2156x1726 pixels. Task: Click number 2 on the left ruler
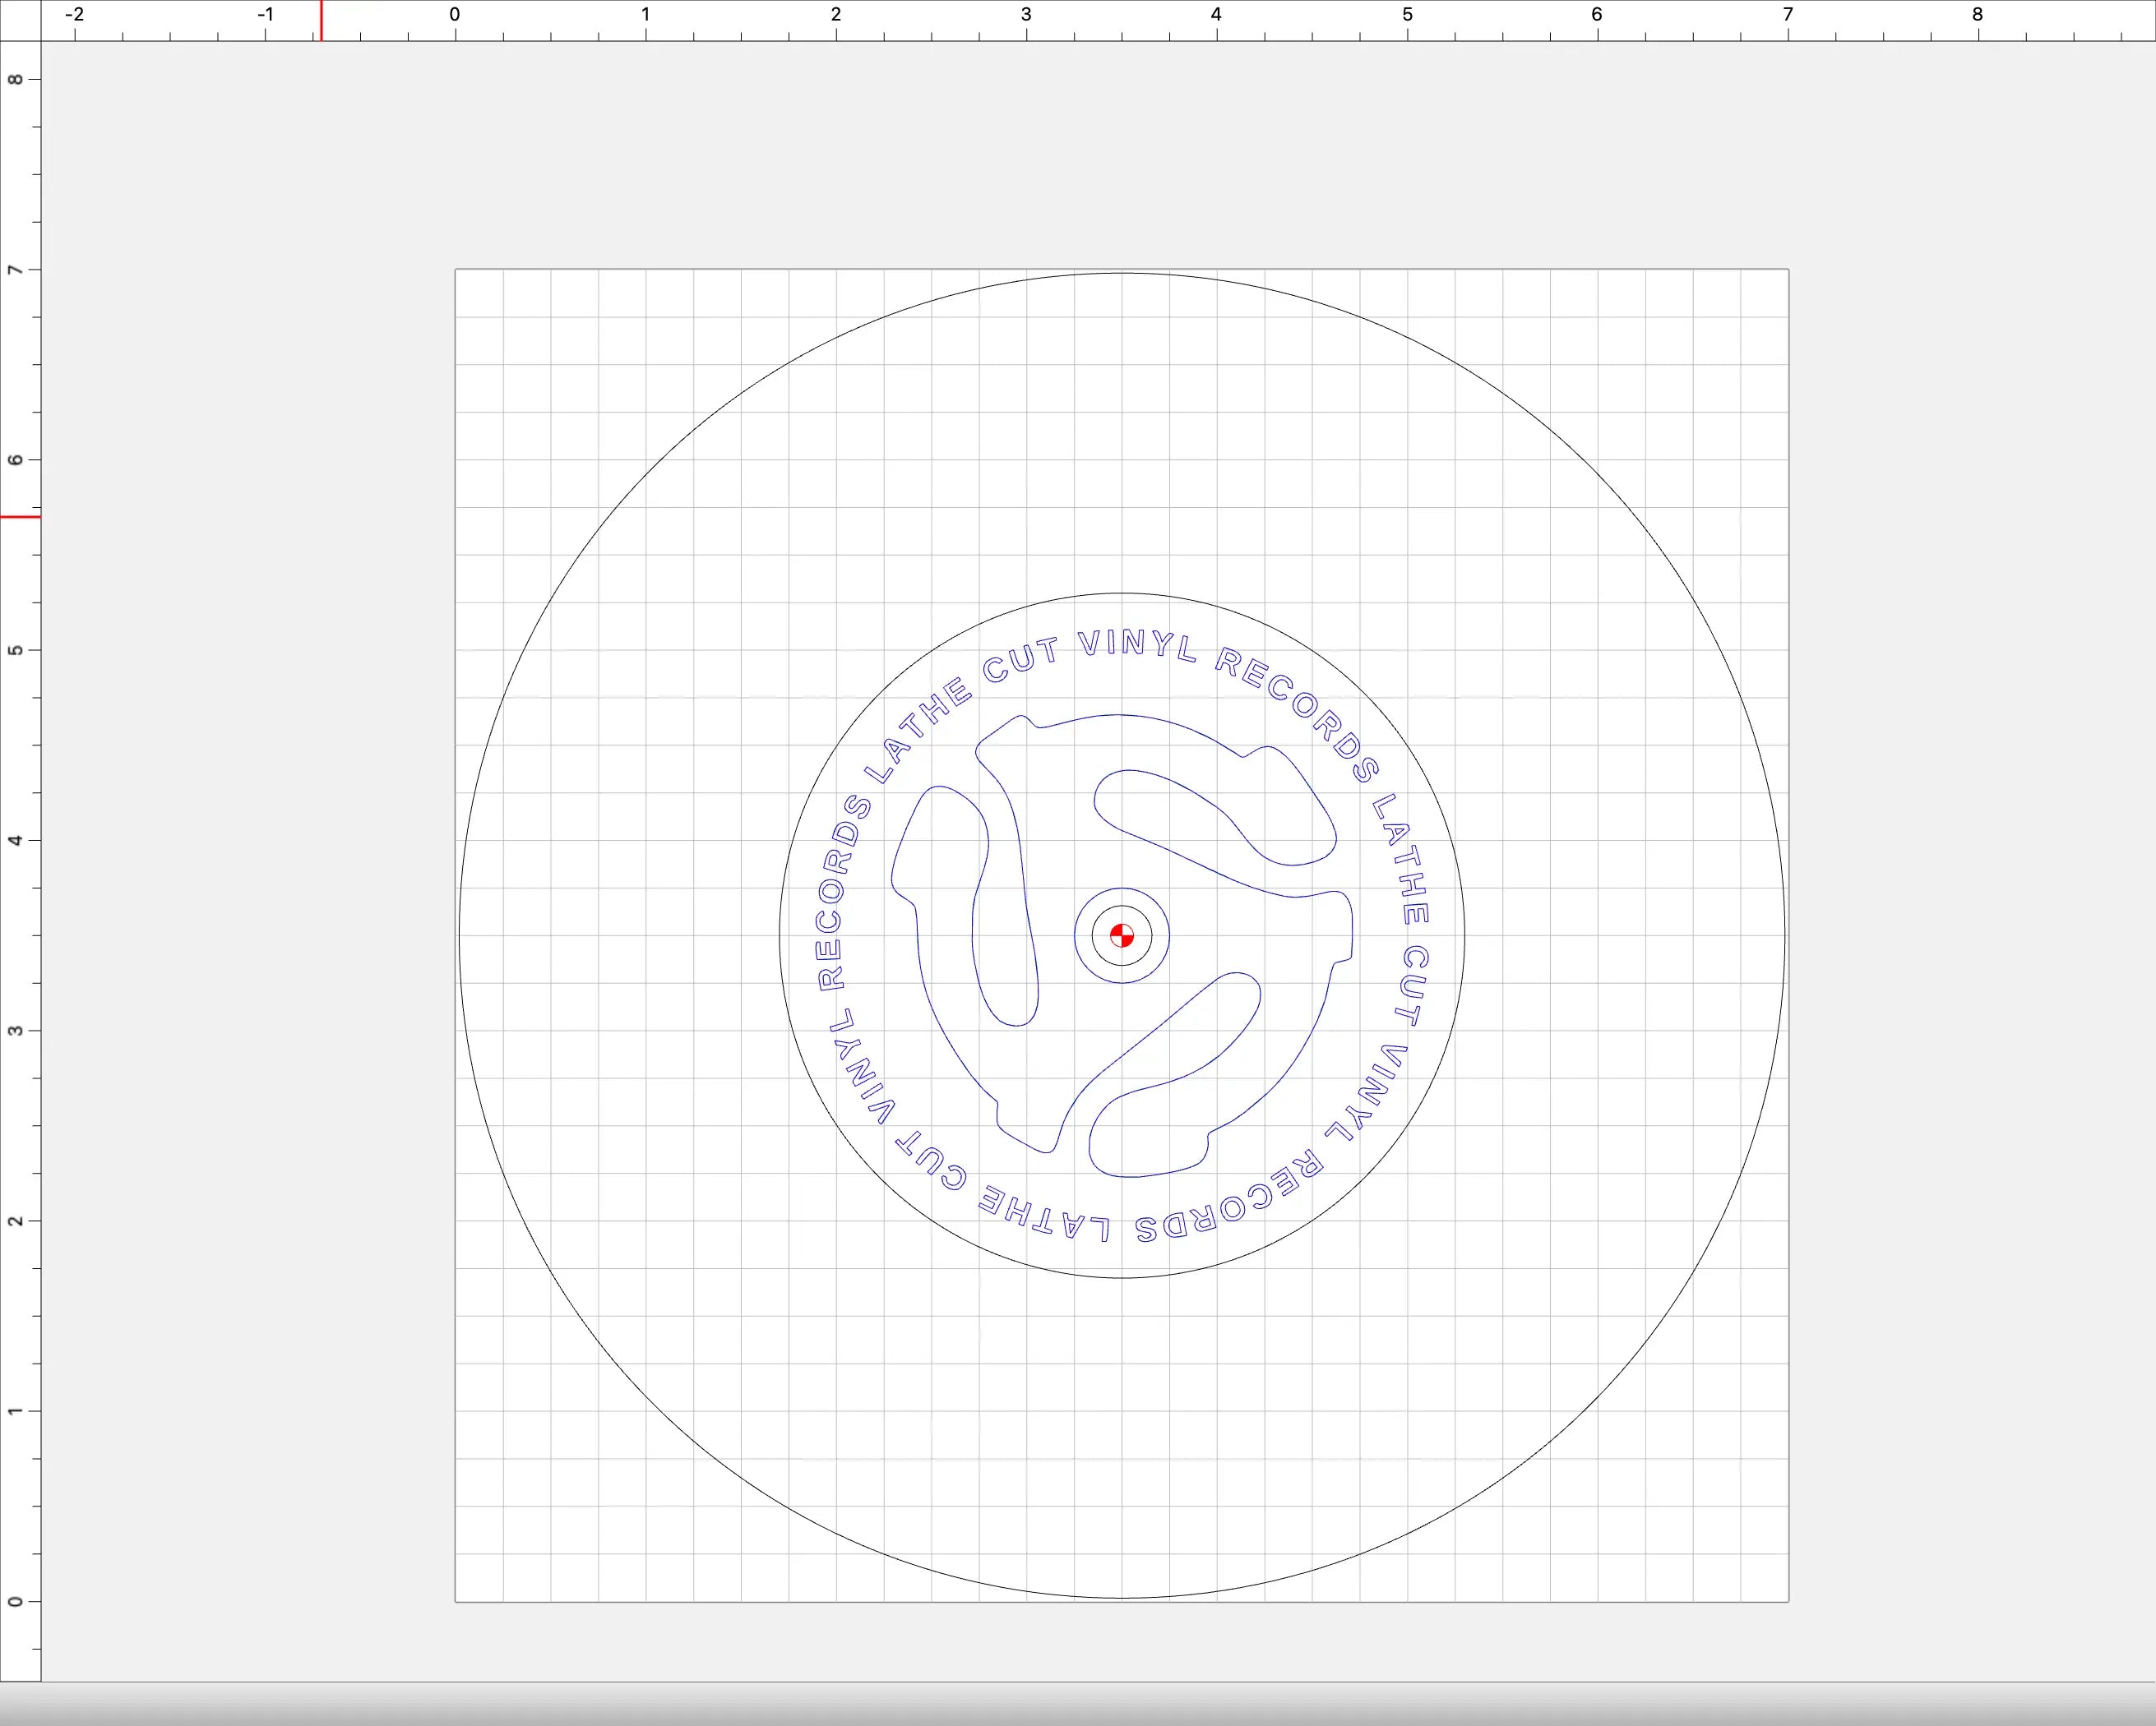[15, 1221]
